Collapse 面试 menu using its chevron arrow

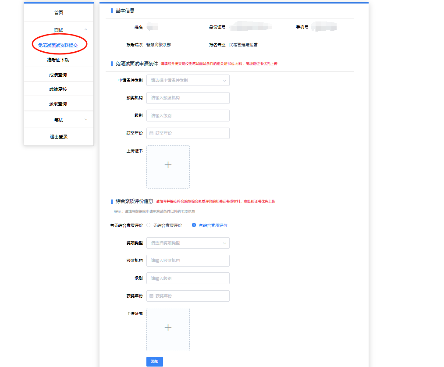[85, 30]
